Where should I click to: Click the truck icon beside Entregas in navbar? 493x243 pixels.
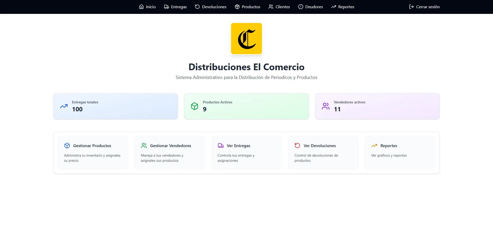pyautogui.click(x=167, y=7)
